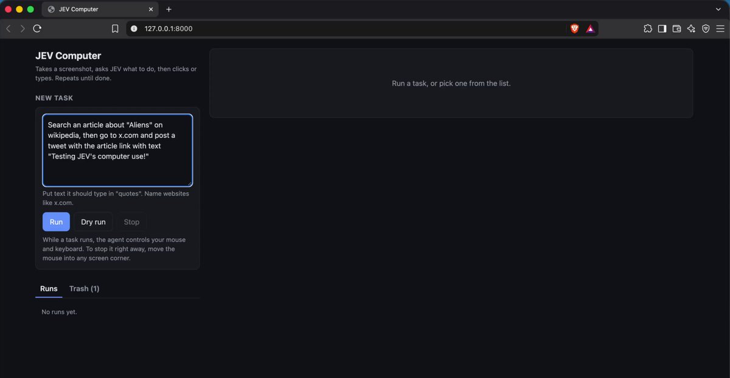Bookmark this page with the bookmark icon
The height and width of the screenshot is (378, 730).
115,29
